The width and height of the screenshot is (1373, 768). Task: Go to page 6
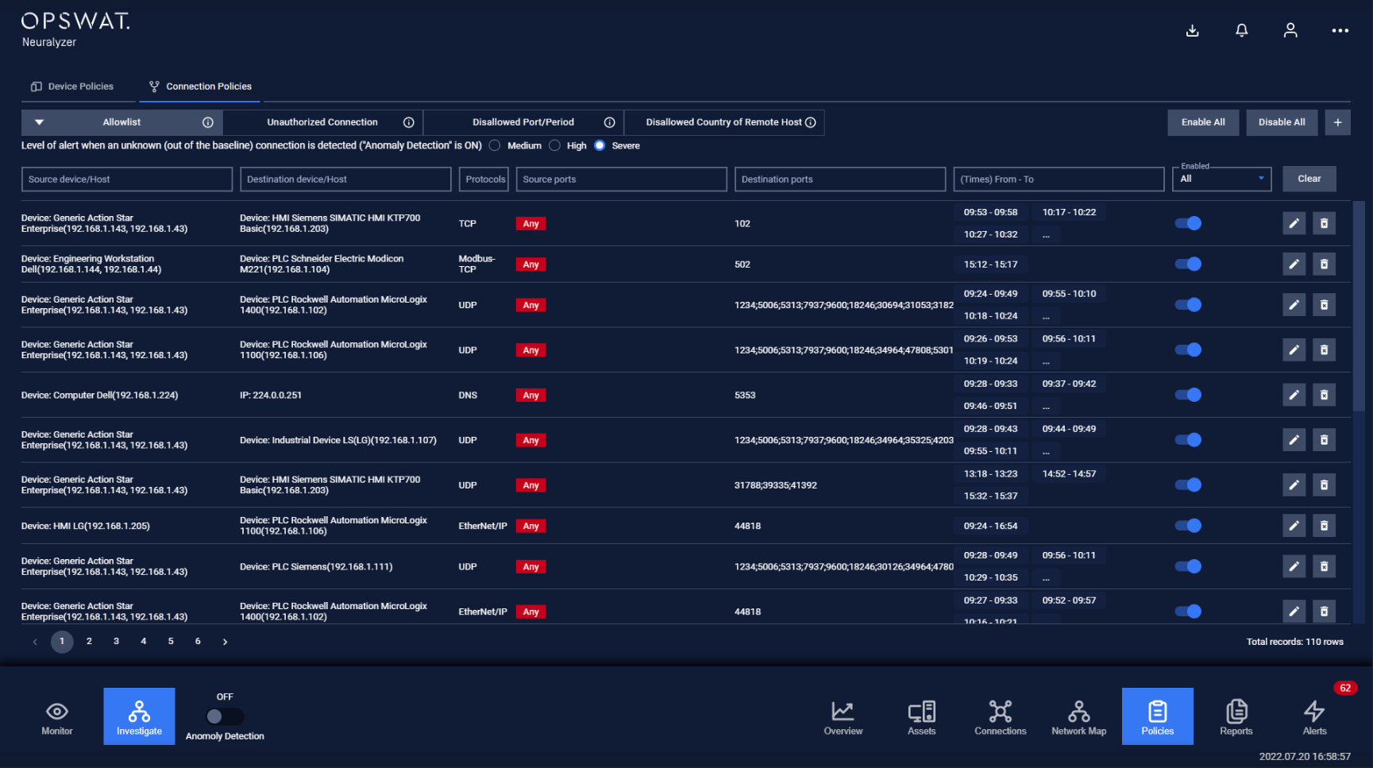[198, 642]
